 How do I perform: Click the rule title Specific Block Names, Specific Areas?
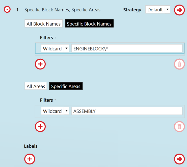[x=62, y=10]
